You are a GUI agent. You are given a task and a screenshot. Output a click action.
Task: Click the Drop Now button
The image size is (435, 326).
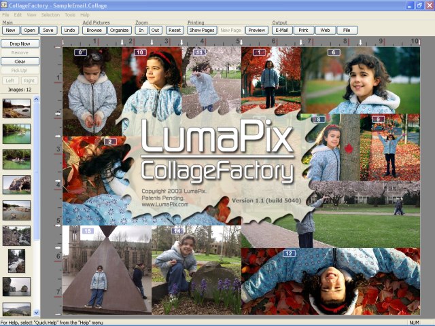pos(20,43)
